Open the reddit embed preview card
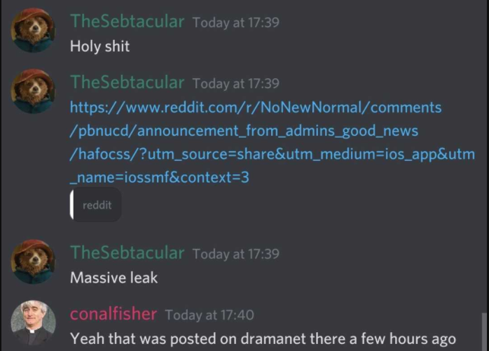 point(95,205)
